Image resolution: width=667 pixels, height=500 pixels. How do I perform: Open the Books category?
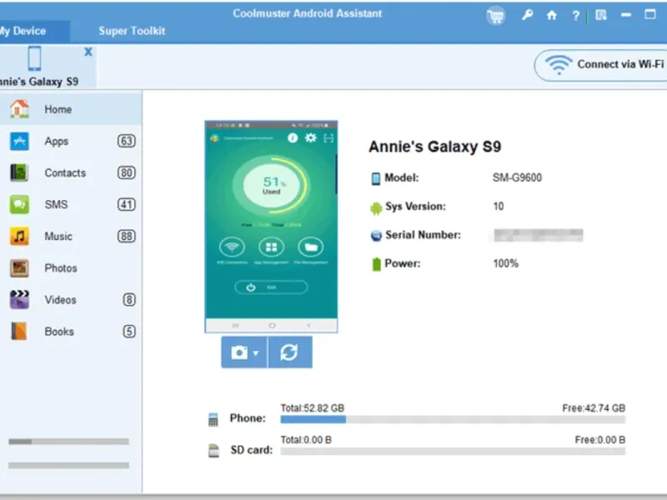tap(71, 332)
